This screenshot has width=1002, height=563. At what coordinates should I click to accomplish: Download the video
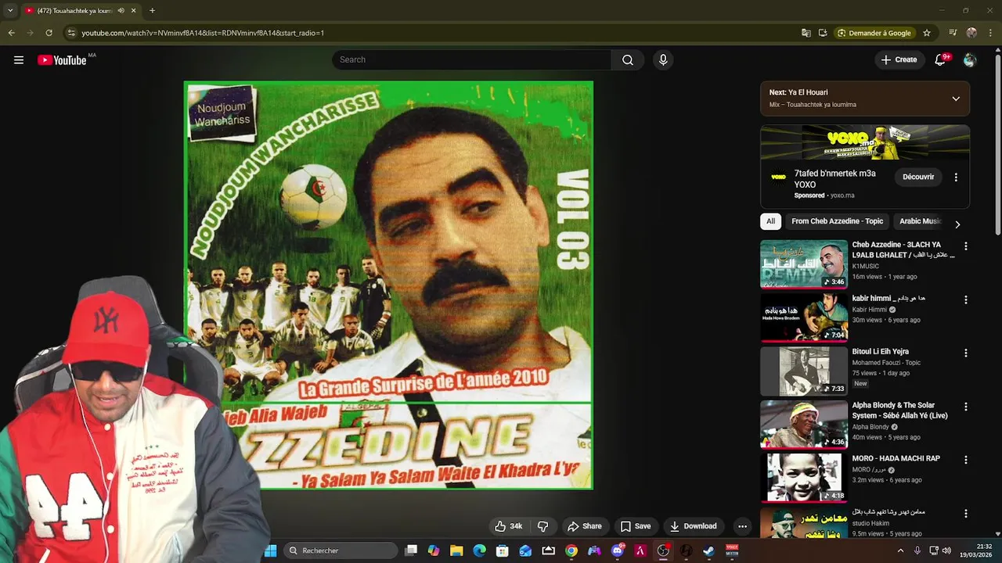click(694, 526)
